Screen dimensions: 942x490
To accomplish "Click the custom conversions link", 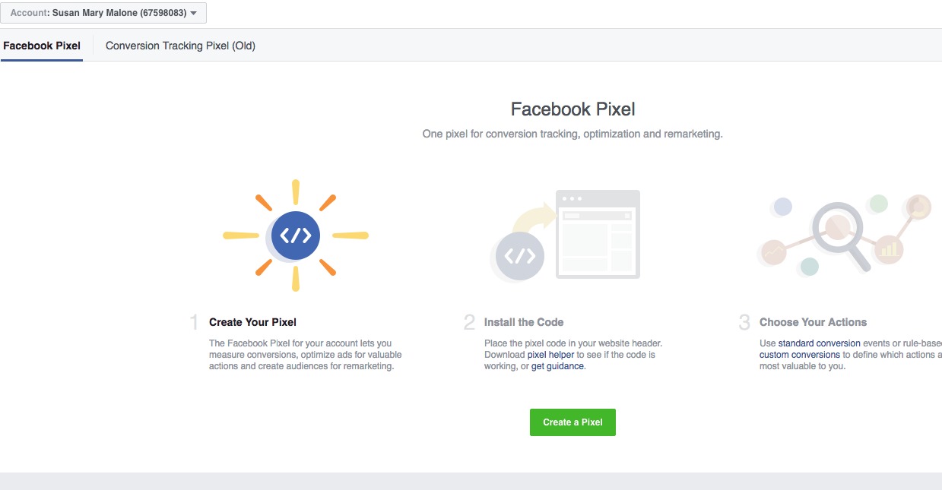I will pos(799,355).
